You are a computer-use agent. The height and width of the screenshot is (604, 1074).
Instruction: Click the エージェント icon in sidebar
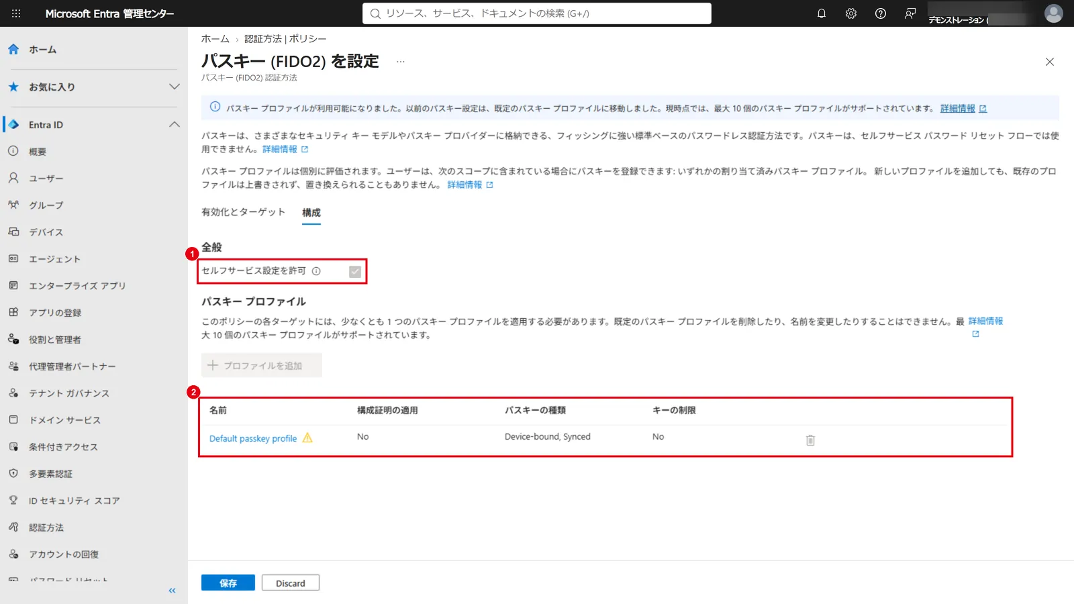click(x=13, y=258)
